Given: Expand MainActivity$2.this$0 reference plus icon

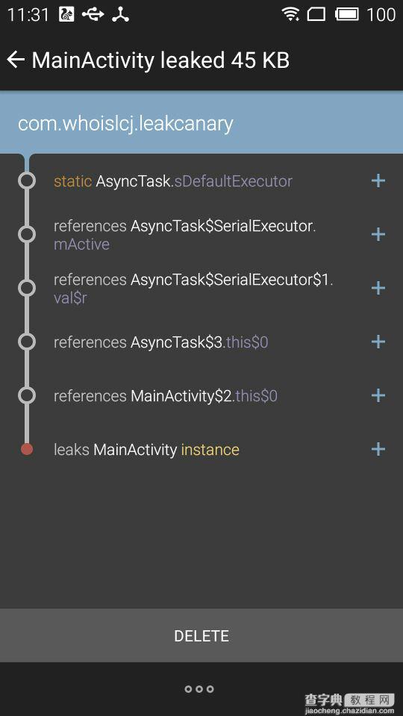Looking at the screenshot, I should (378, 395).
